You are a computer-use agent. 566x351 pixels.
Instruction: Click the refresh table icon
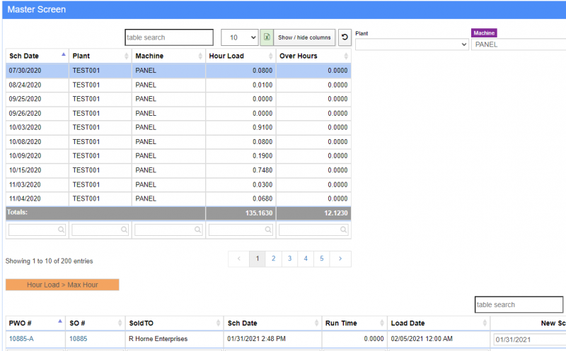[x=345, y=37]
